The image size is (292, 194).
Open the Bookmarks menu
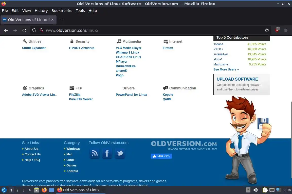point(62,11)
